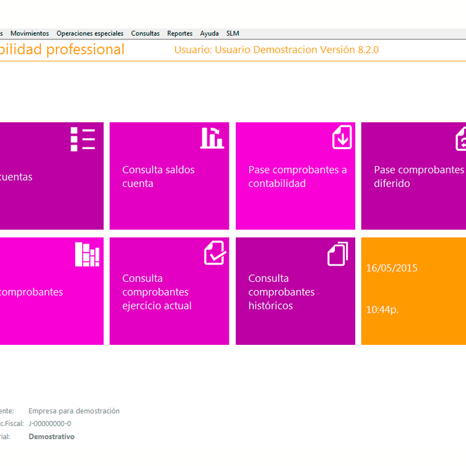Click the document icon on Pase comprobantes diferido
Image resolution: width=466 pixels, height=466 pixels.
click(x=461, y=139)
